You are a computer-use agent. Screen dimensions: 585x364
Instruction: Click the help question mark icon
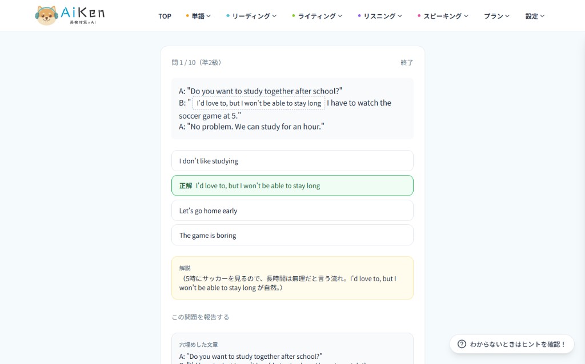(x=462, y=344)
